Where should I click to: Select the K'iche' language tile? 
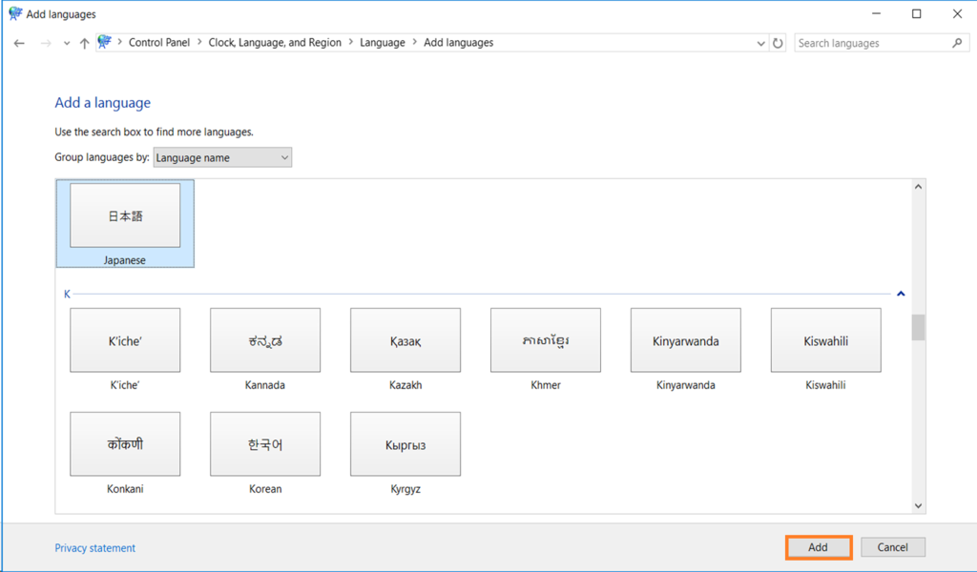125,349
